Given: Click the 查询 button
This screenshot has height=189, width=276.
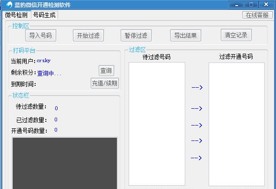Looking at the screenshot, I should point(106,70).
